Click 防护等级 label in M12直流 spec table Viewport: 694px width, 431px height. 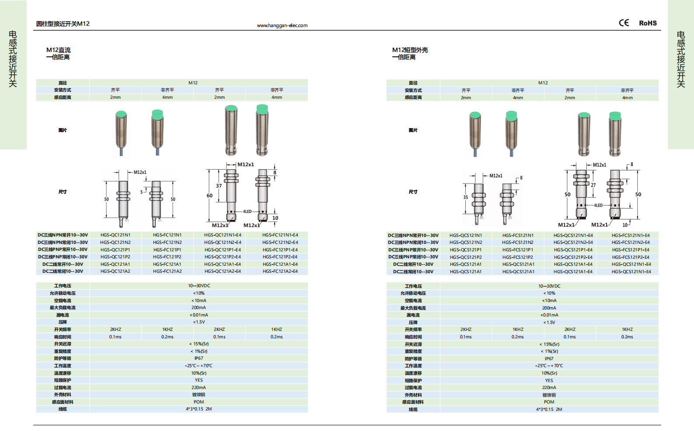coord(63,358)
